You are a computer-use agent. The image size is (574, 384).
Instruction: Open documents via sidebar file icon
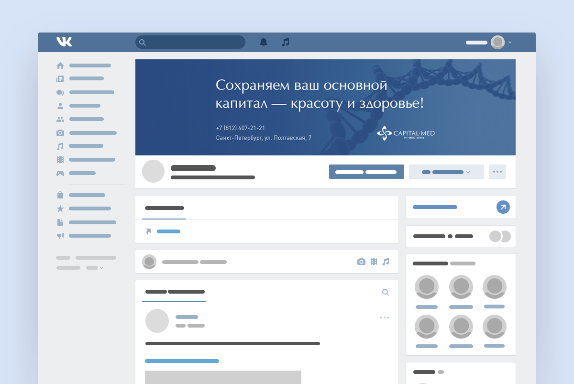60,222
